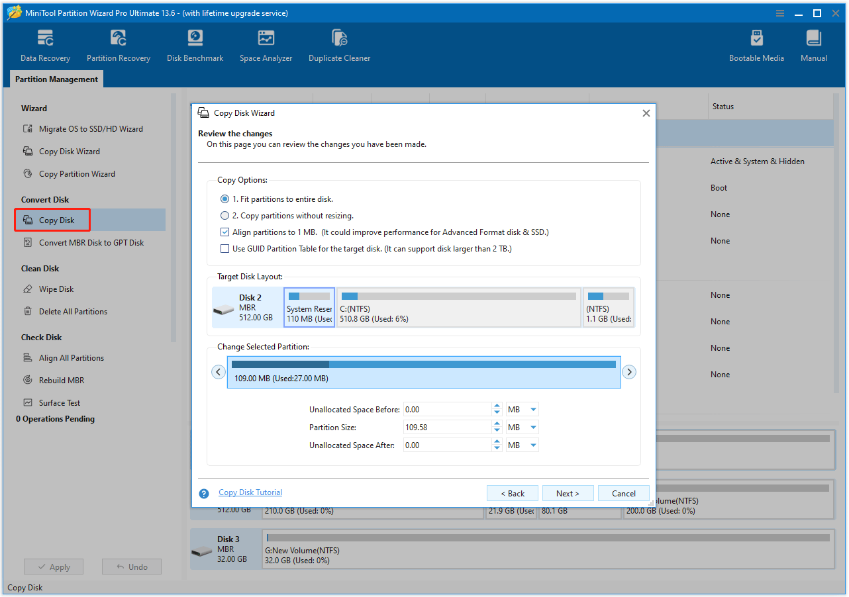The height and width of the screenshot is (597, 849).
Task: Click the right arrow beside the partition bar
Action: click(629, 371)
